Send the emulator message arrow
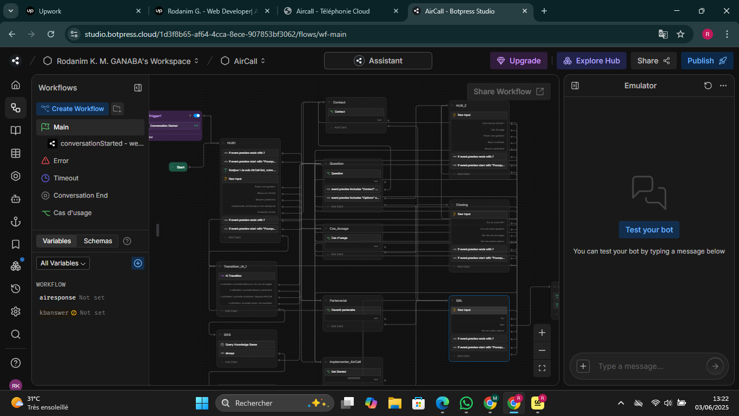Image resolution: width=739 pixels, height=416 pixels. pos(715,366)
